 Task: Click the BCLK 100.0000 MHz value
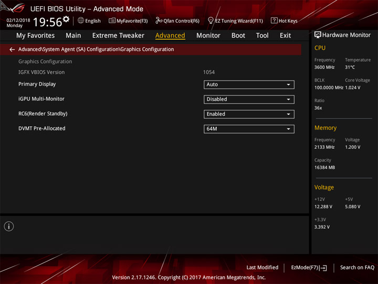(329, 88)
